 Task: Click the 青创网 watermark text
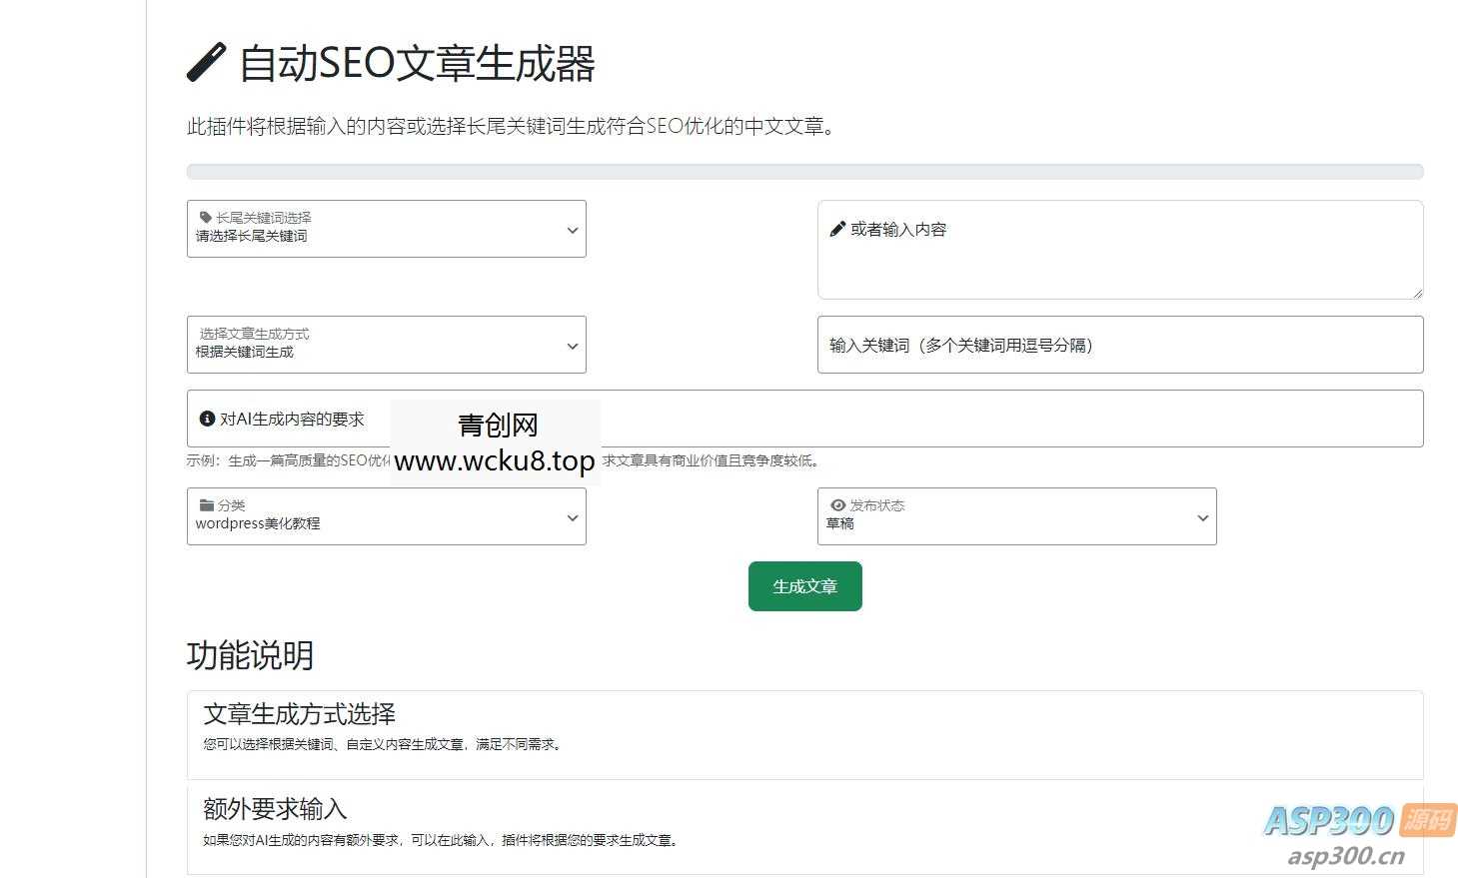click(497, 425)
